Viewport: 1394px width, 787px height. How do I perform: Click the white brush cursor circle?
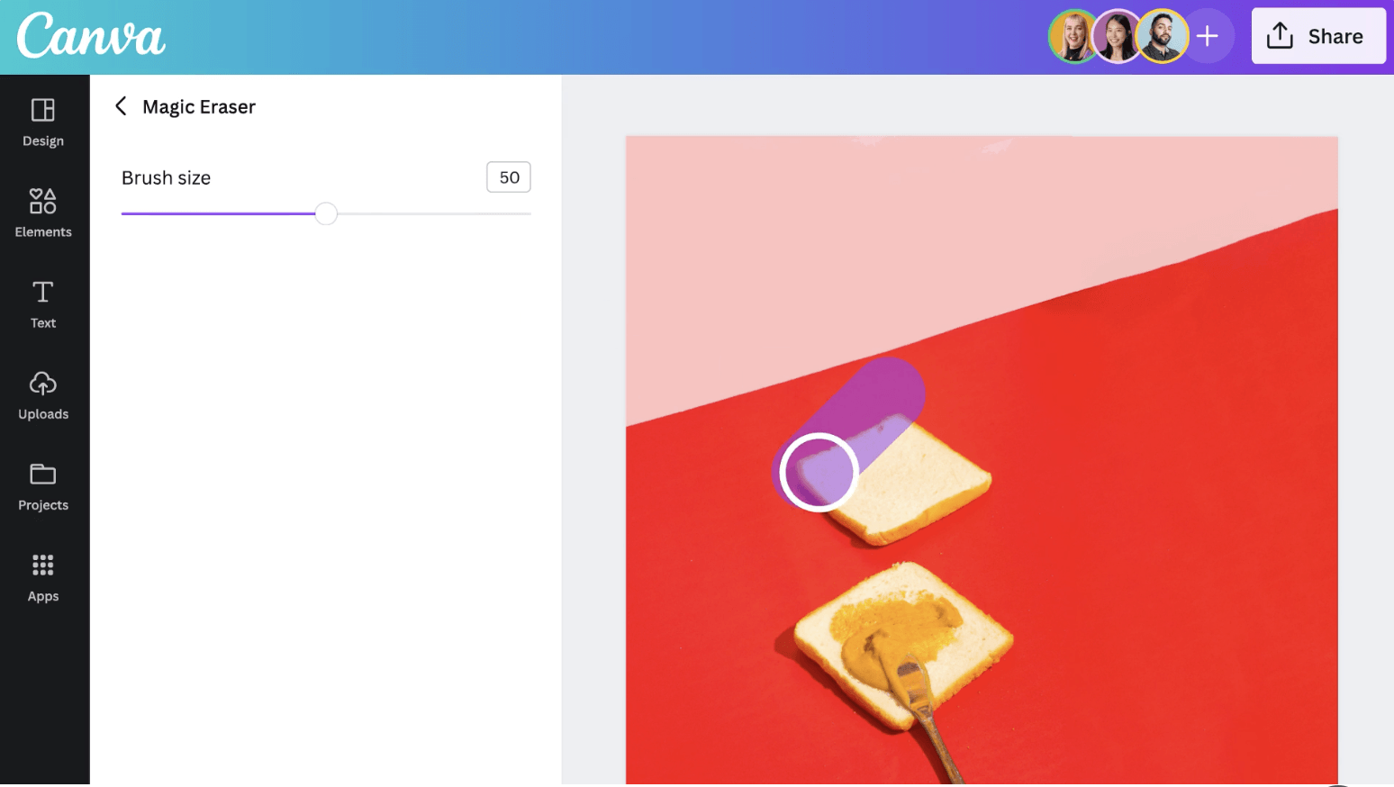[x=819, y=472]
